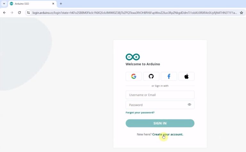Sign in with GitHub icon
The image size is (246, 152).
pyautogui.click(x=151, y=76)
